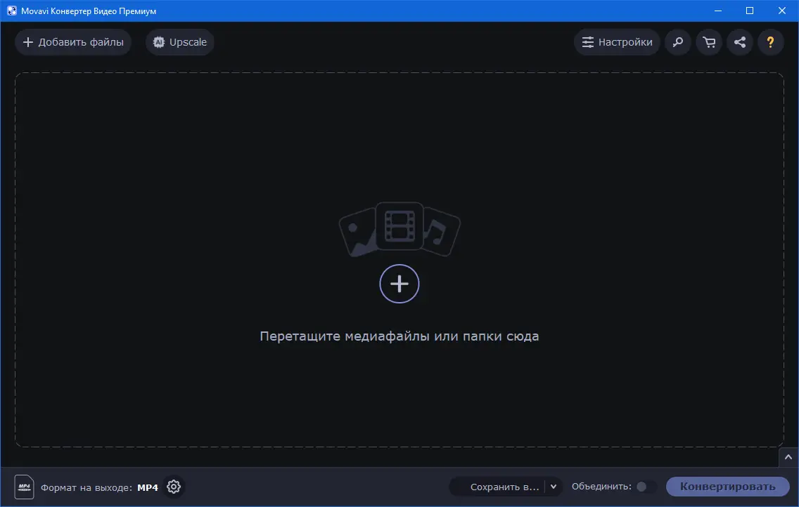799x507 pixels.
Task: Click the plus circle to add media
Action: (x=399, y=284)
